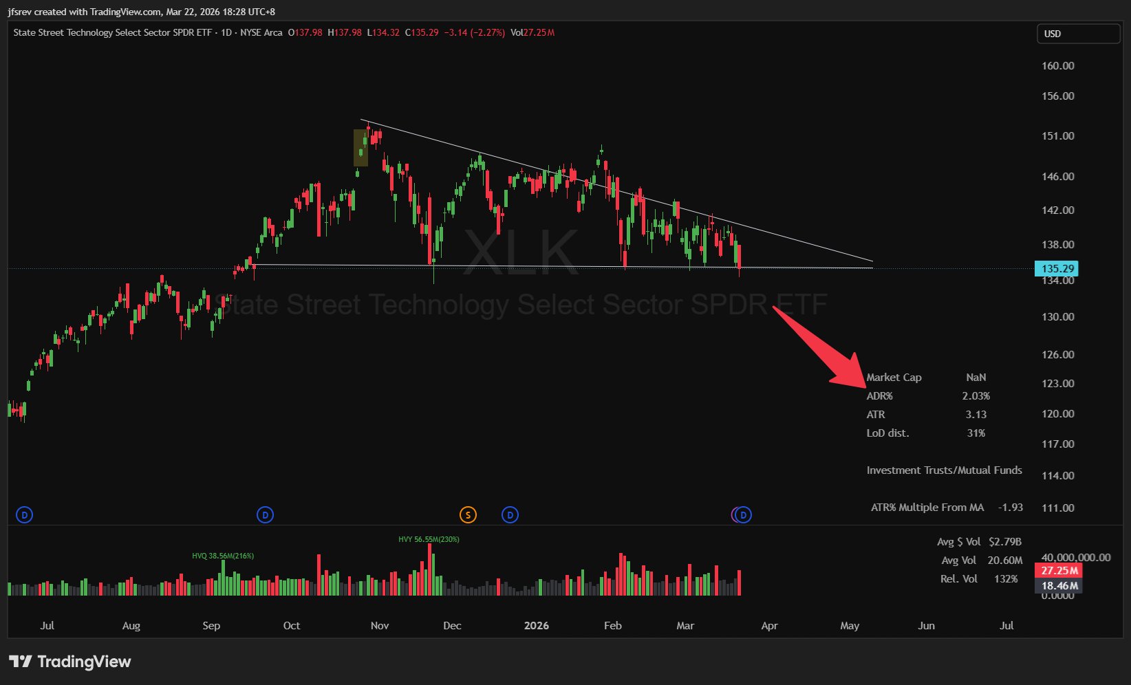The height and width of the screenshot is (685, 1131).
Task: Click the ADR% value 2.03%
Action: [976, 396]
